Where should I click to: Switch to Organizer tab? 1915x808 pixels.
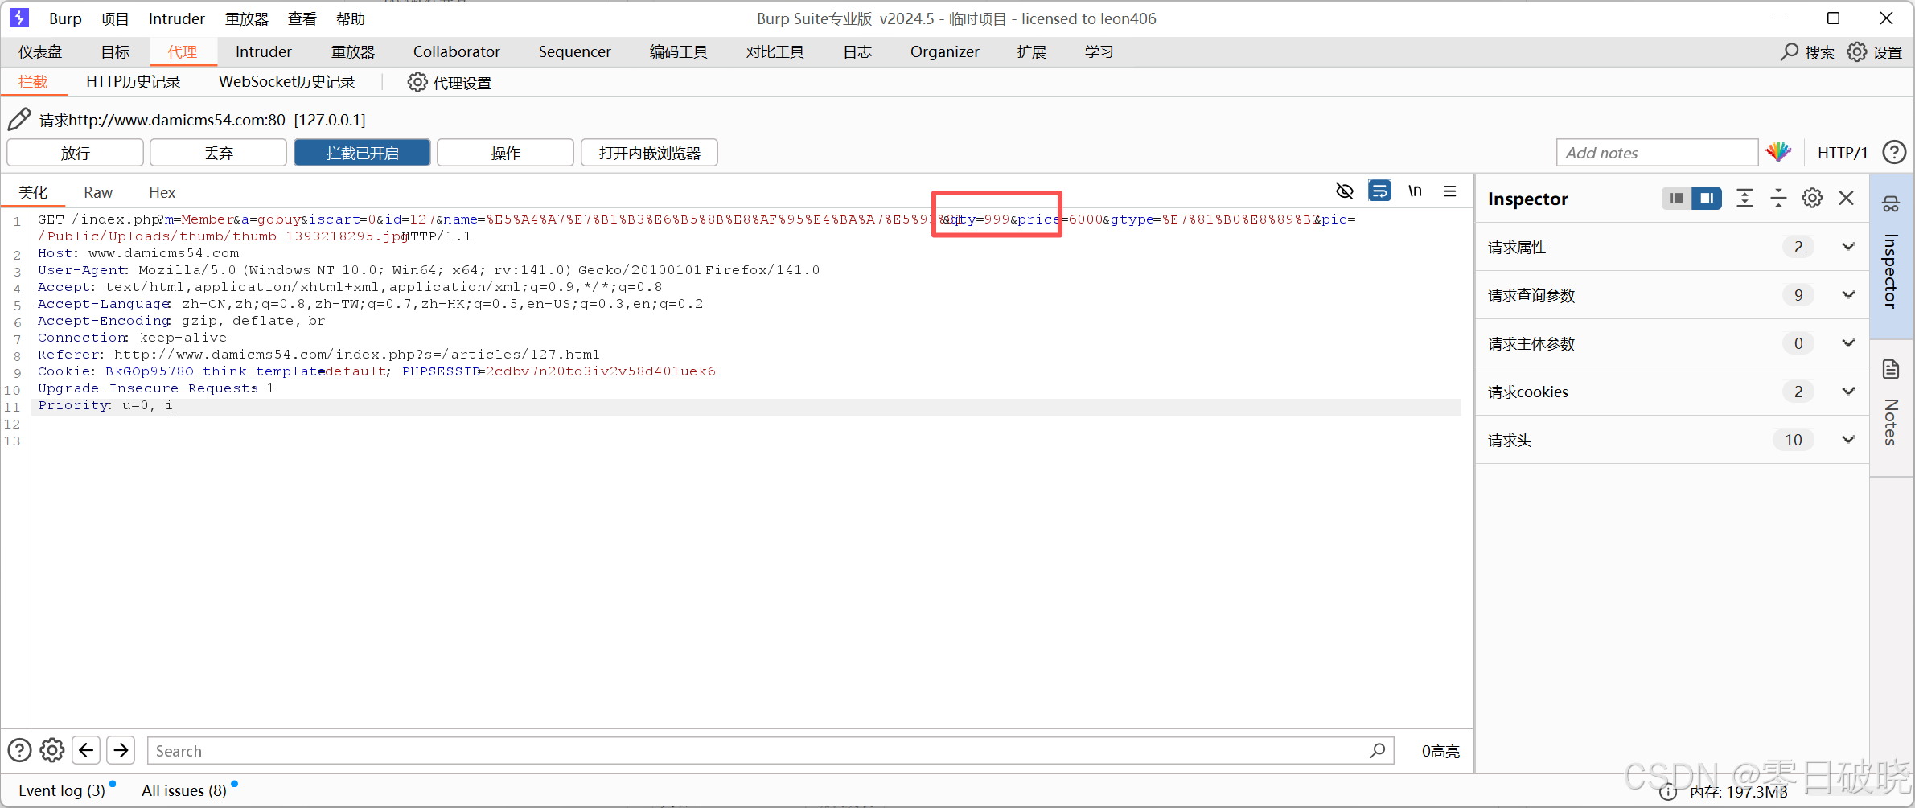944,52
